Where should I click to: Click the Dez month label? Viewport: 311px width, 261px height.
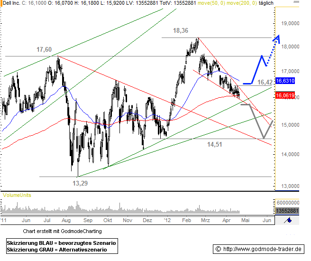(147, 220)
